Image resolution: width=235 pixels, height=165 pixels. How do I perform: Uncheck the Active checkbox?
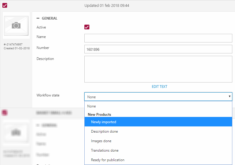click(87, 27)
